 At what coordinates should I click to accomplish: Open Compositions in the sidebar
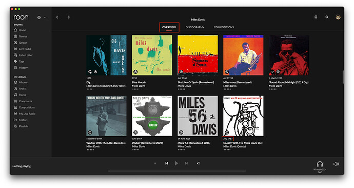click(x=24, y=107)
